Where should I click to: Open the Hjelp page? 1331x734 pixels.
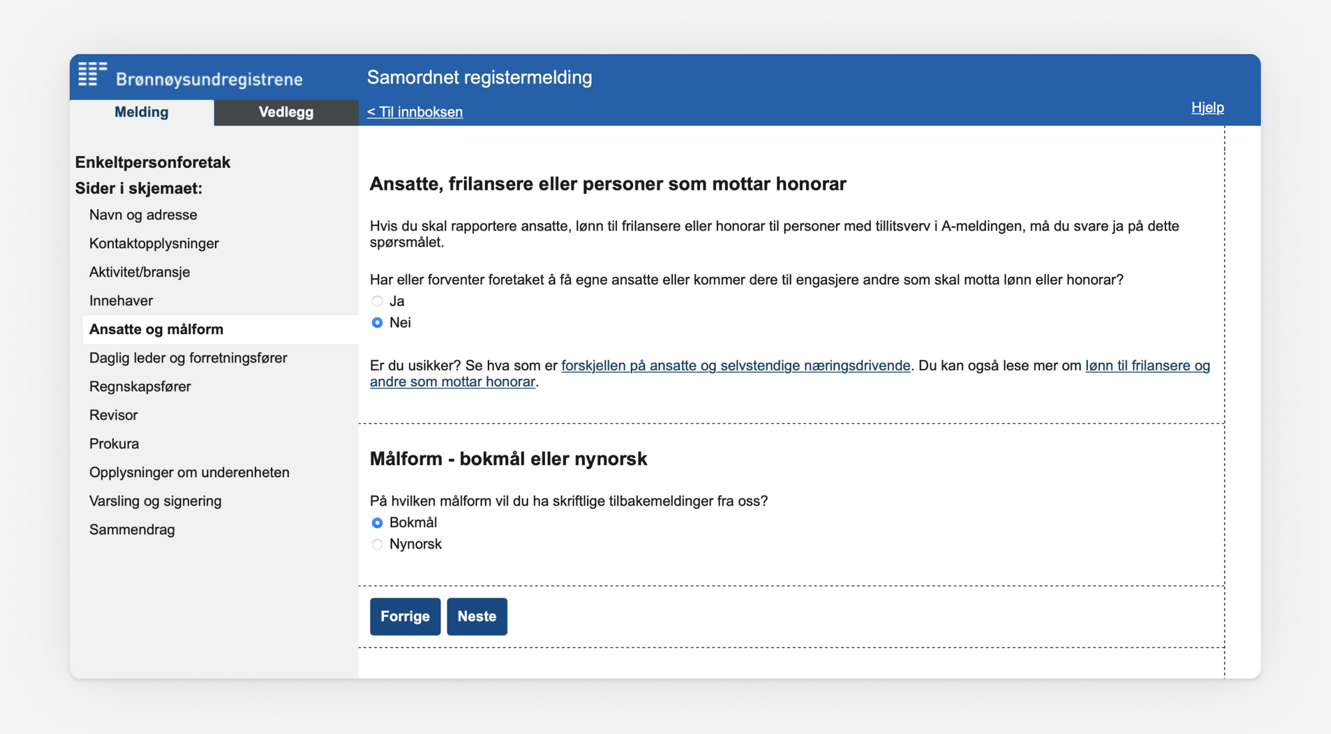[1207, 107]
